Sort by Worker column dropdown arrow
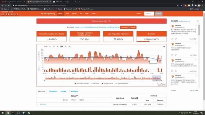The image size is (205, 115). (x=77, y=96)
